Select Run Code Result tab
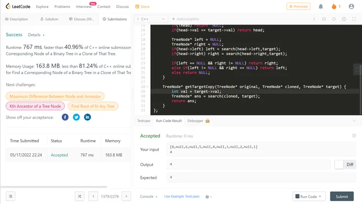The height and width of the screenshot is (204, 362). [x=169, y=121]
